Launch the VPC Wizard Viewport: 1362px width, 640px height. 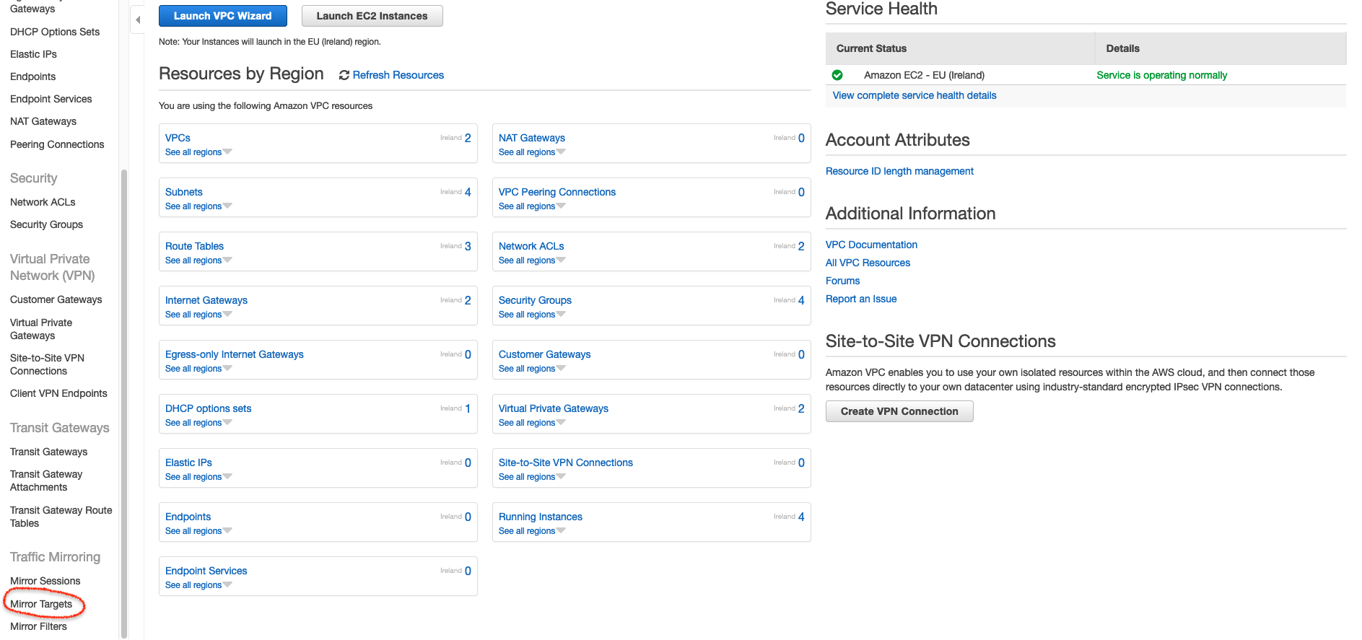(223, 16)
